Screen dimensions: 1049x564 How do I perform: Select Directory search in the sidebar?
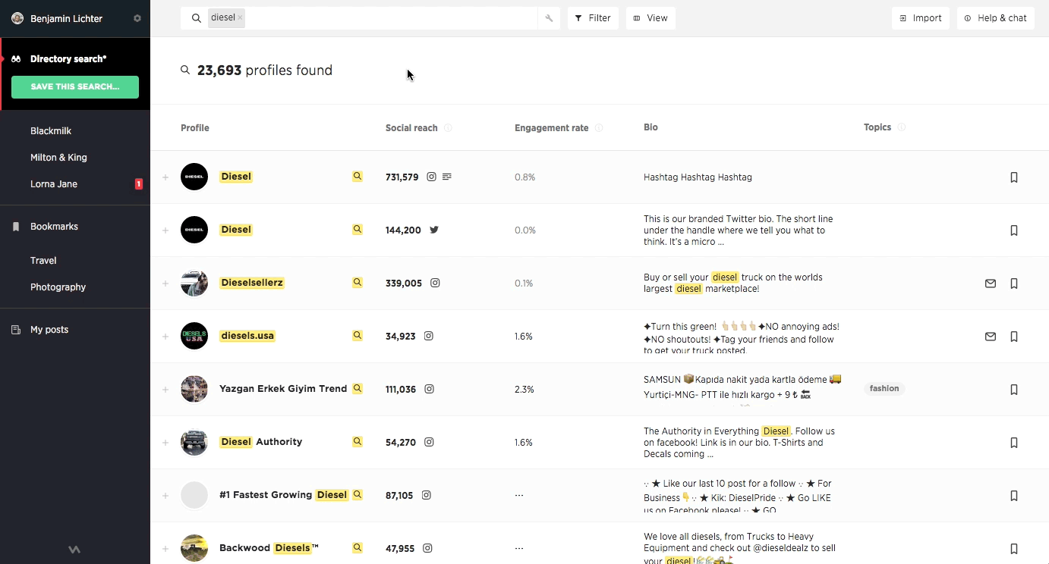(68, 58)
